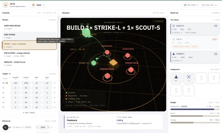
Task: Click the hours budget bar
Action: (x=195, y=116)
